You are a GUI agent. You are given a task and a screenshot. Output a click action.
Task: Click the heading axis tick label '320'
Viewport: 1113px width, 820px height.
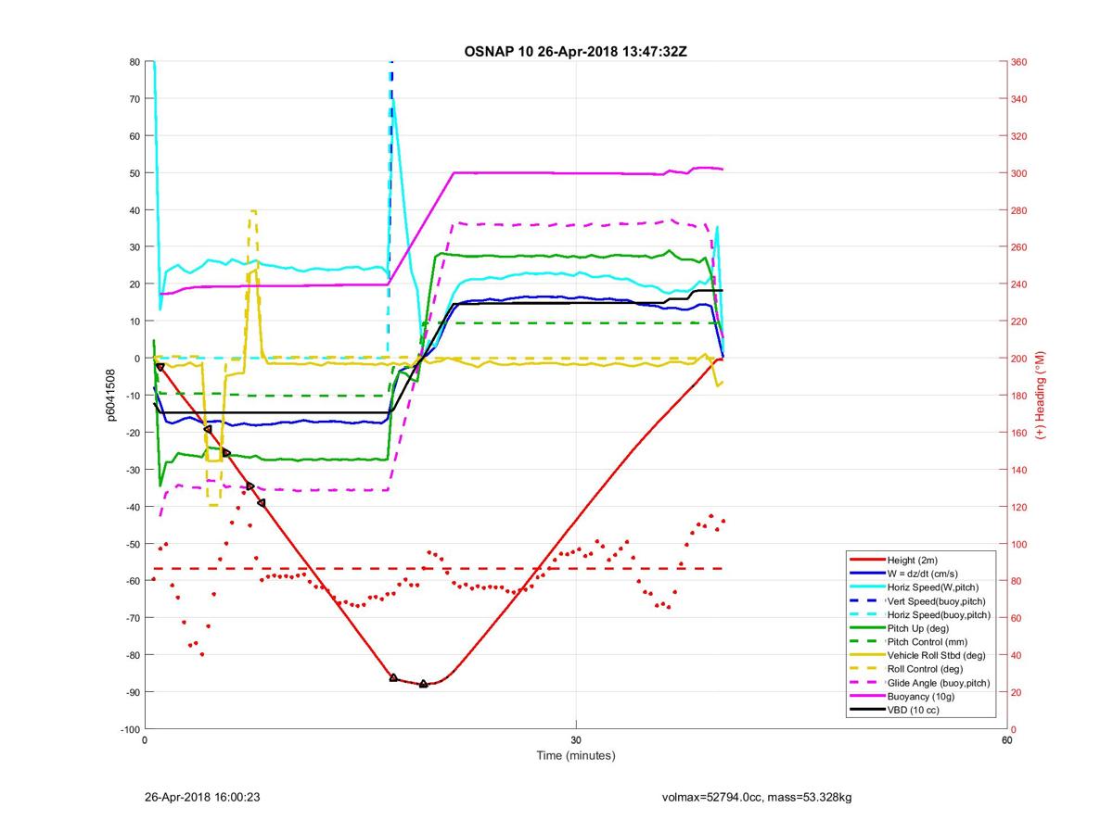pyautogui.click(x=1019, y=136)
